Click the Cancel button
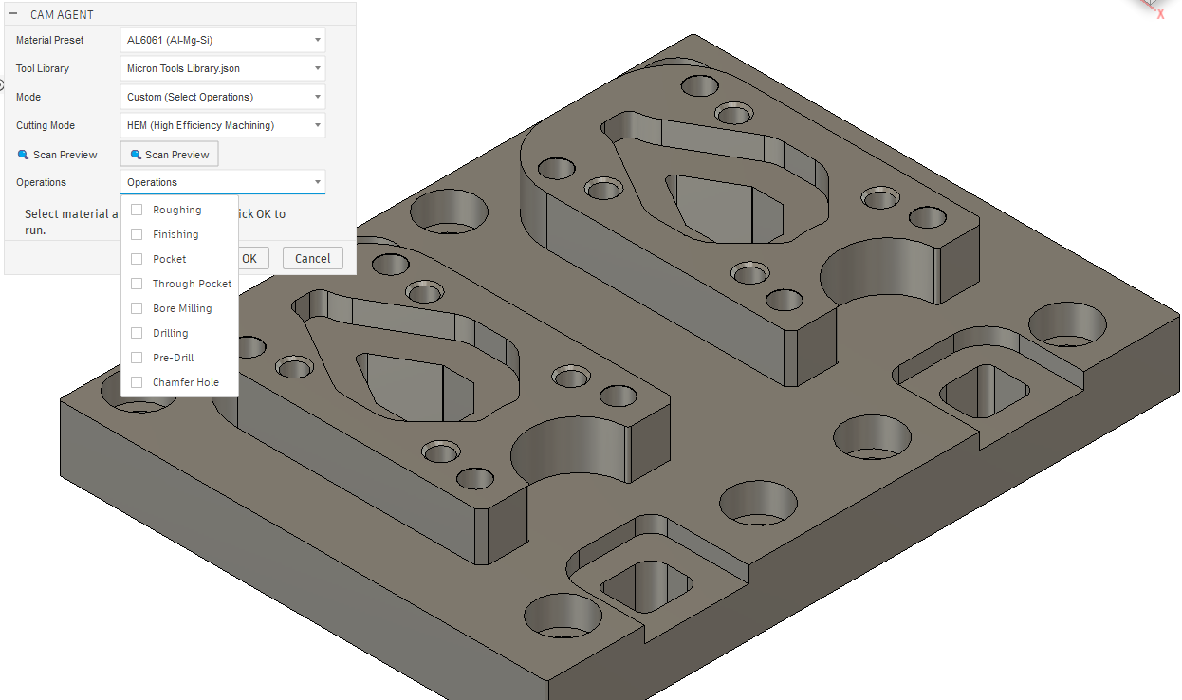The width and height of the screenshot is (1182, 700). [x=312, y=258]
